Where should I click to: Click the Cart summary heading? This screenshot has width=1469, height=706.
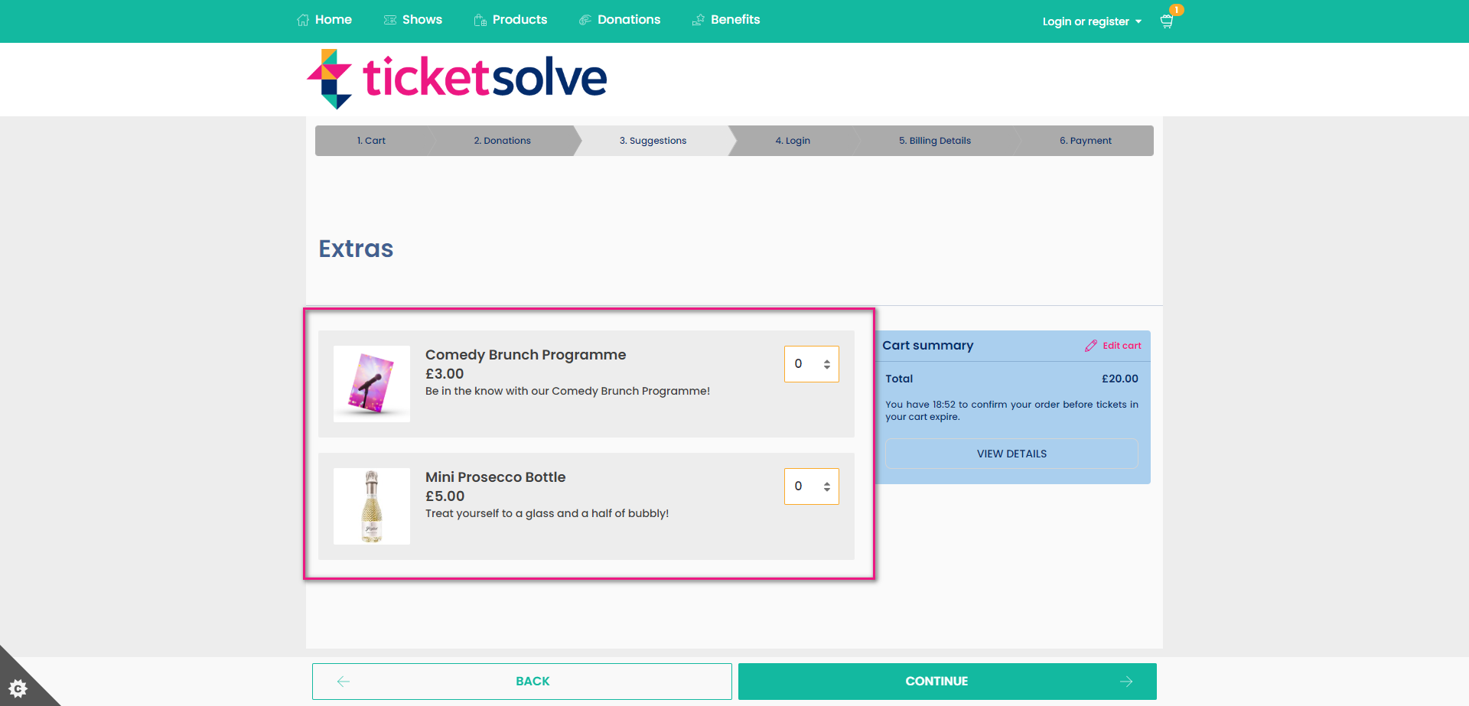point(928,346)
